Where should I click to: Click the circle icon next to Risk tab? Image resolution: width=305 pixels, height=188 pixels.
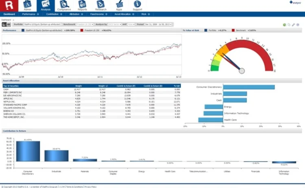click(149, 14)
